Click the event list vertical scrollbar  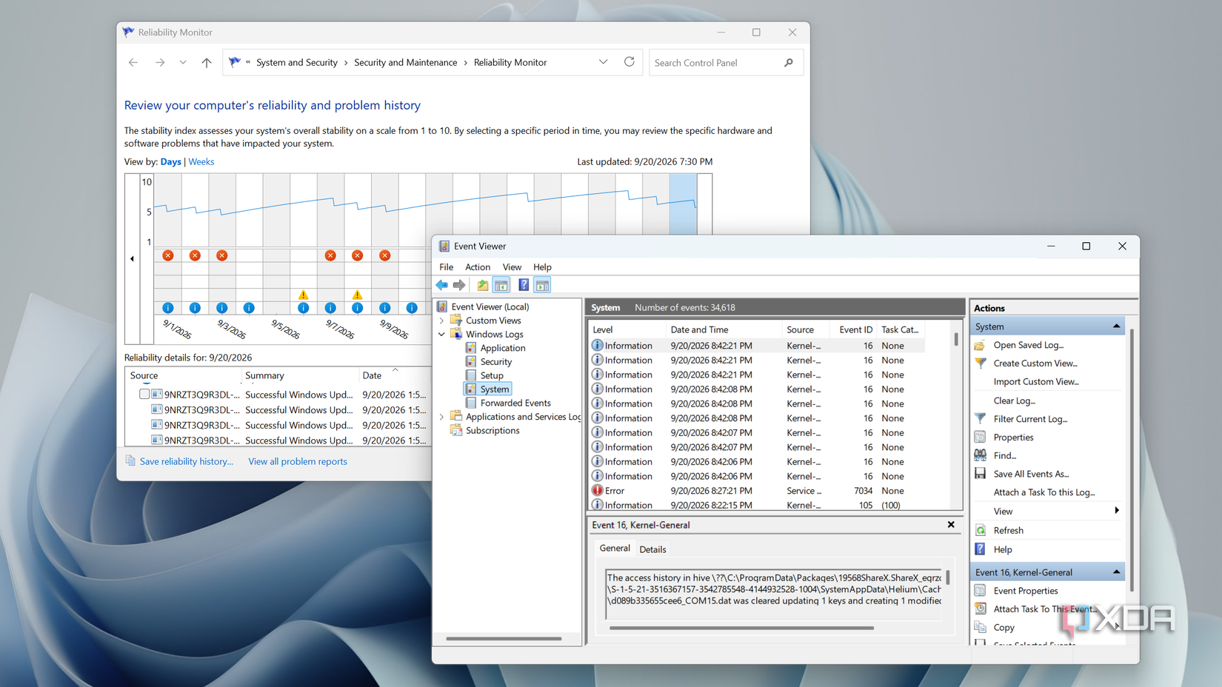coord(956,340)
